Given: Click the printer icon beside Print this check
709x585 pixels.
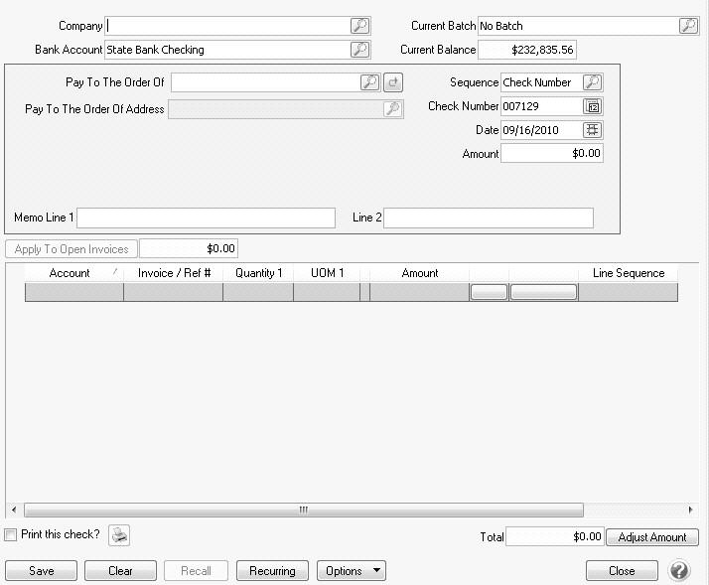Looking at the screenshot, I should point(119,535).
